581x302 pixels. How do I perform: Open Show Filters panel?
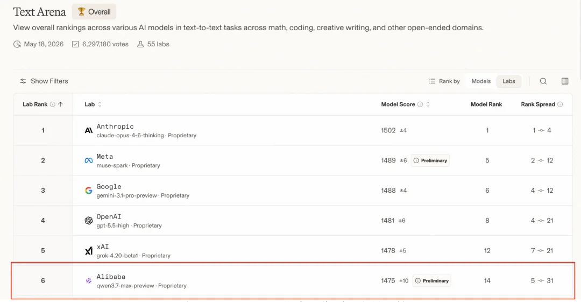44,81
